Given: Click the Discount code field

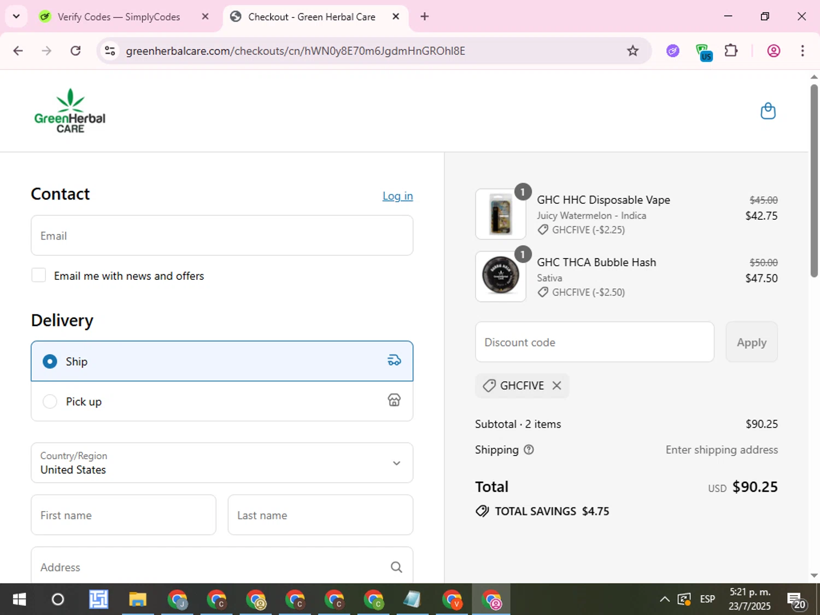Looking at the screenshot, I should [595, 342].
